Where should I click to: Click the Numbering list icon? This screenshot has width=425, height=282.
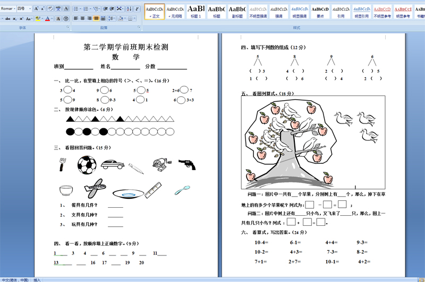pyautogui.click(x=86, y=9)
